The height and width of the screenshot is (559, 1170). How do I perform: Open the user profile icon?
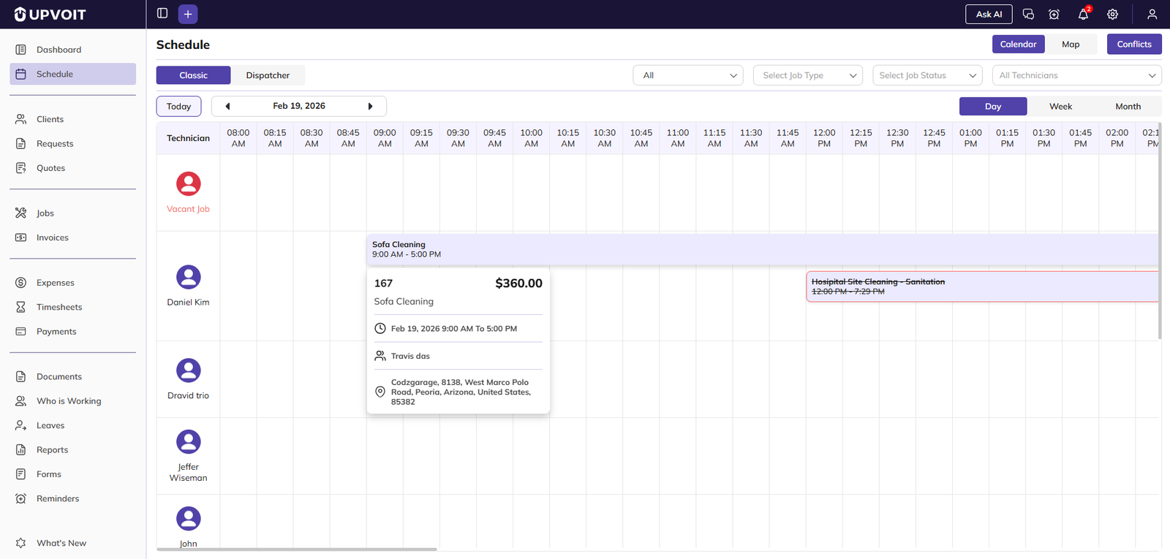pos(1152,14)
